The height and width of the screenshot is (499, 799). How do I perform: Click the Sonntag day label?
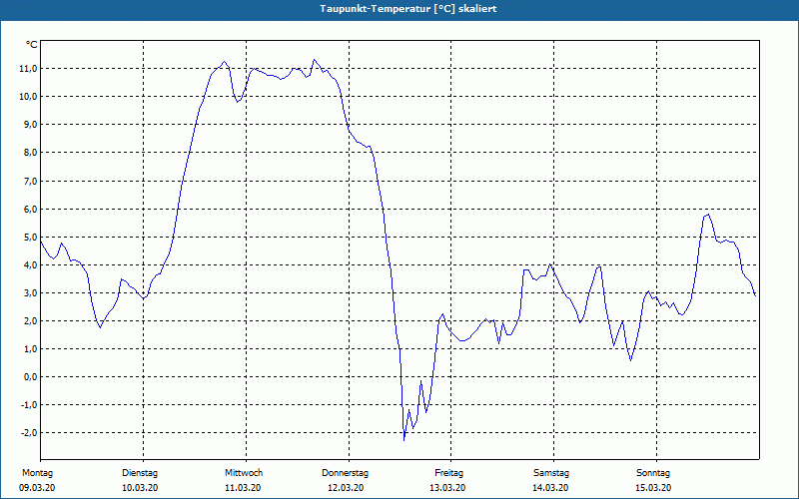[x=653, y=473]
